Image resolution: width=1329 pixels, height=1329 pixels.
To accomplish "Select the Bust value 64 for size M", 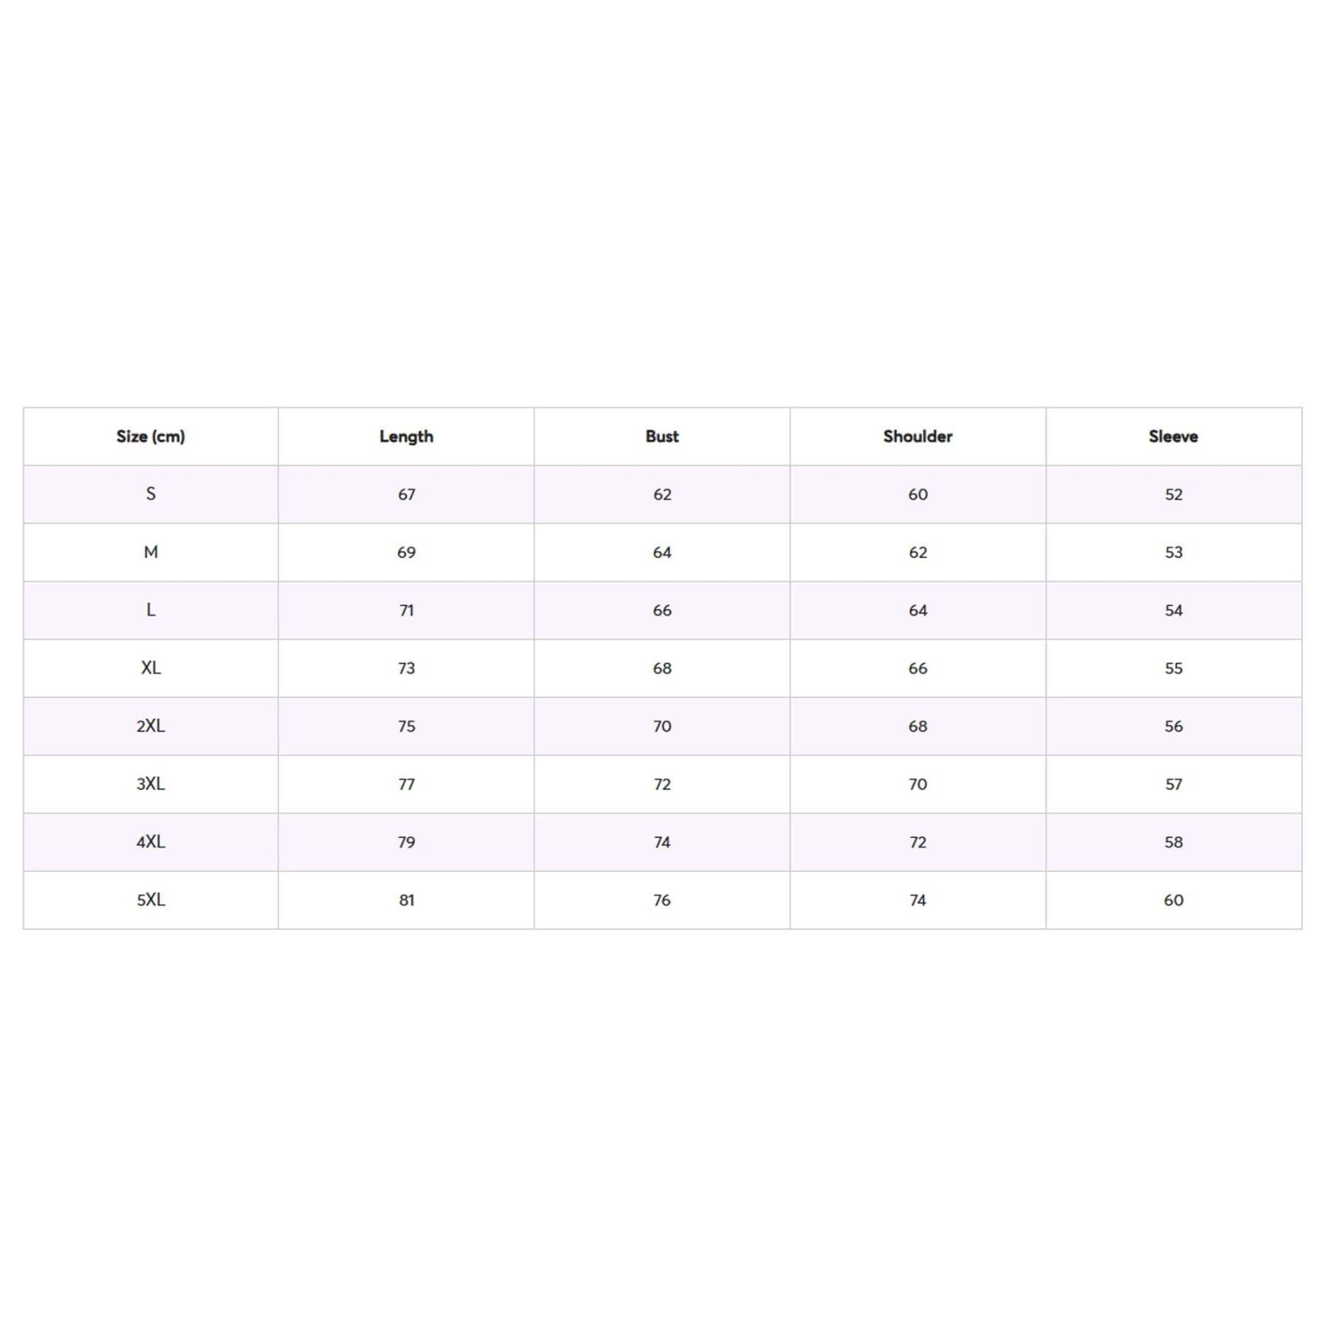I will [x=662, y=552].
